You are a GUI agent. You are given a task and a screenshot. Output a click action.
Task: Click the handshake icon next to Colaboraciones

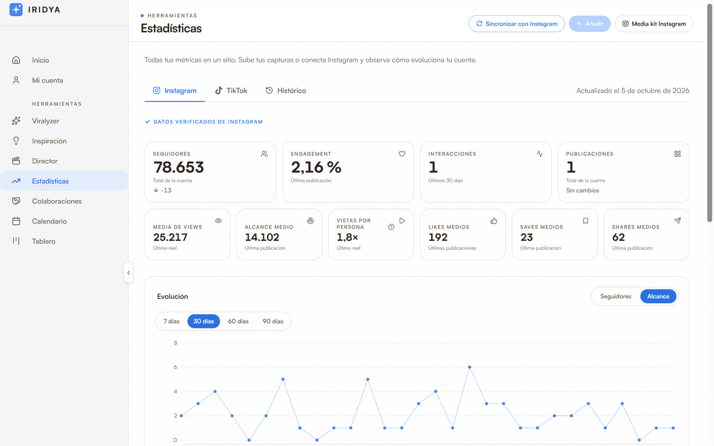pos(16,201)
